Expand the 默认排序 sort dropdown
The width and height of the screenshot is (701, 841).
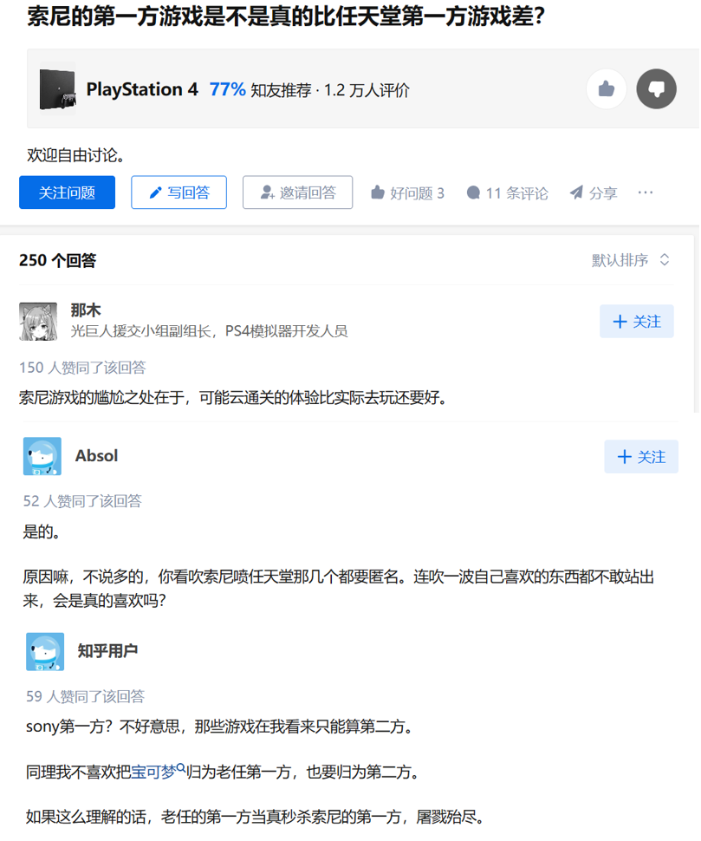click(631, 260)
